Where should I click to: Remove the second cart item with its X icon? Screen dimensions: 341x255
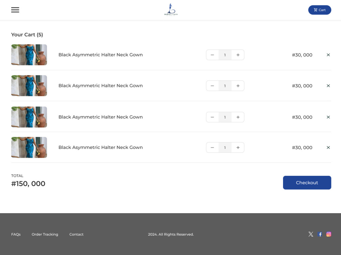[x=328, y=86]
